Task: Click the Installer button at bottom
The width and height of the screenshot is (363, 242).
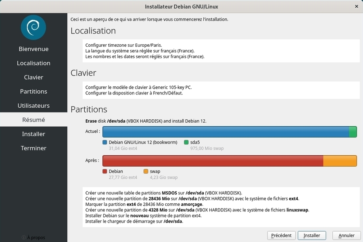Action: 312,236
